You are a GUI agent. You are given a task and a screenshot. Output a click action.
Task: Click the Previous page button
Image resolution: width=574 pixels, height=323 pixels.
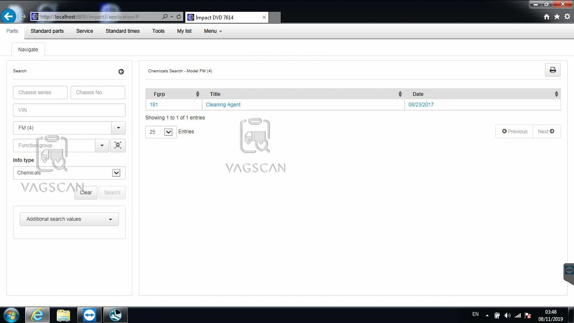(x=514, y=132)
